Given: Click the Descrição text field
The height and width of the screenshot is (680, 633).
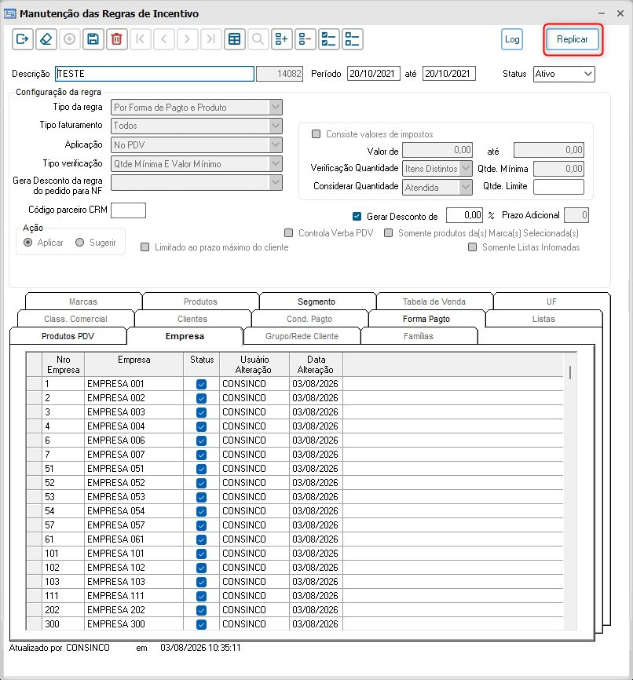Looking at the screenshot, I should tap(155, 74).
